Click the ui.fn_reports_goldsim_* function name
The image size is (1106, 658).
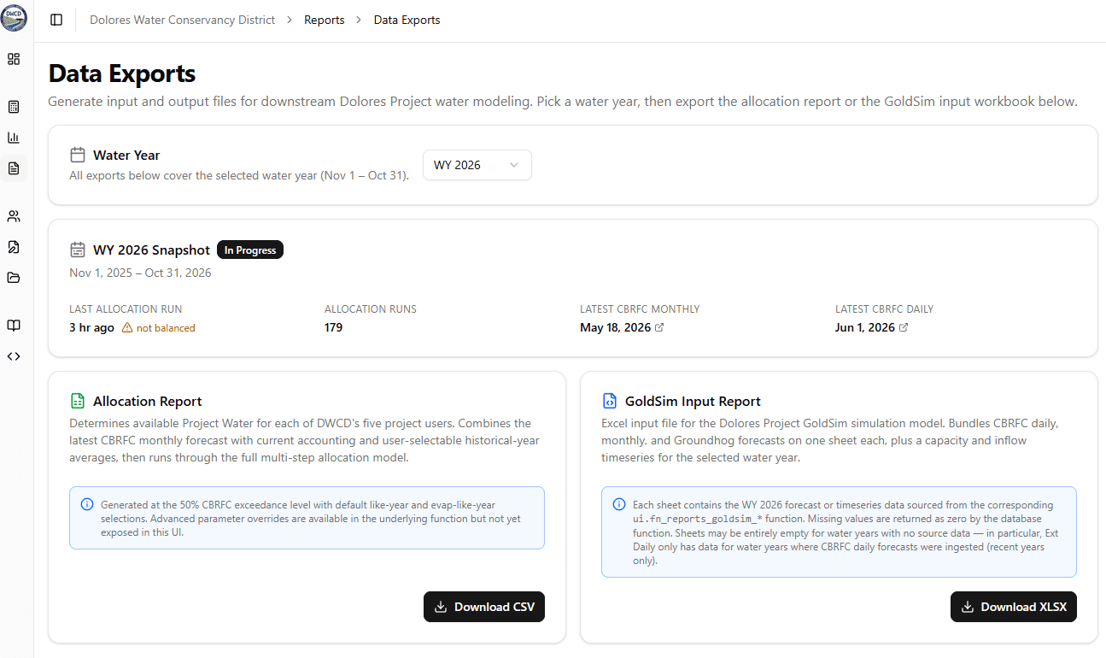pos(697,519)
